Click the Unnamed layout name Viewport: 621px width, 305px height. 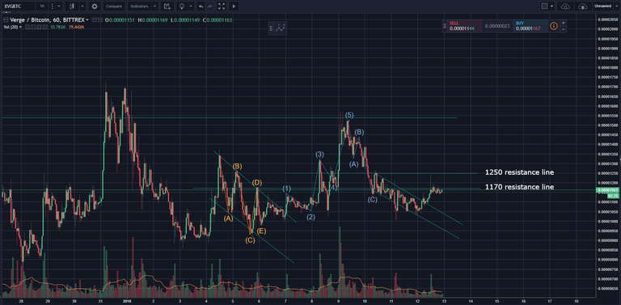(602, 6)
